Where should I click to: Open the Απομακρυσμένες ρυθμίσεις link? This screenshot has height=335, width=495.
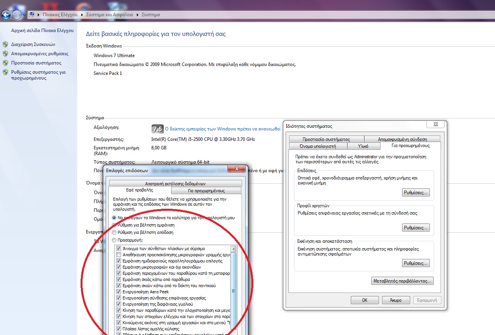click(x=40, y=54)
